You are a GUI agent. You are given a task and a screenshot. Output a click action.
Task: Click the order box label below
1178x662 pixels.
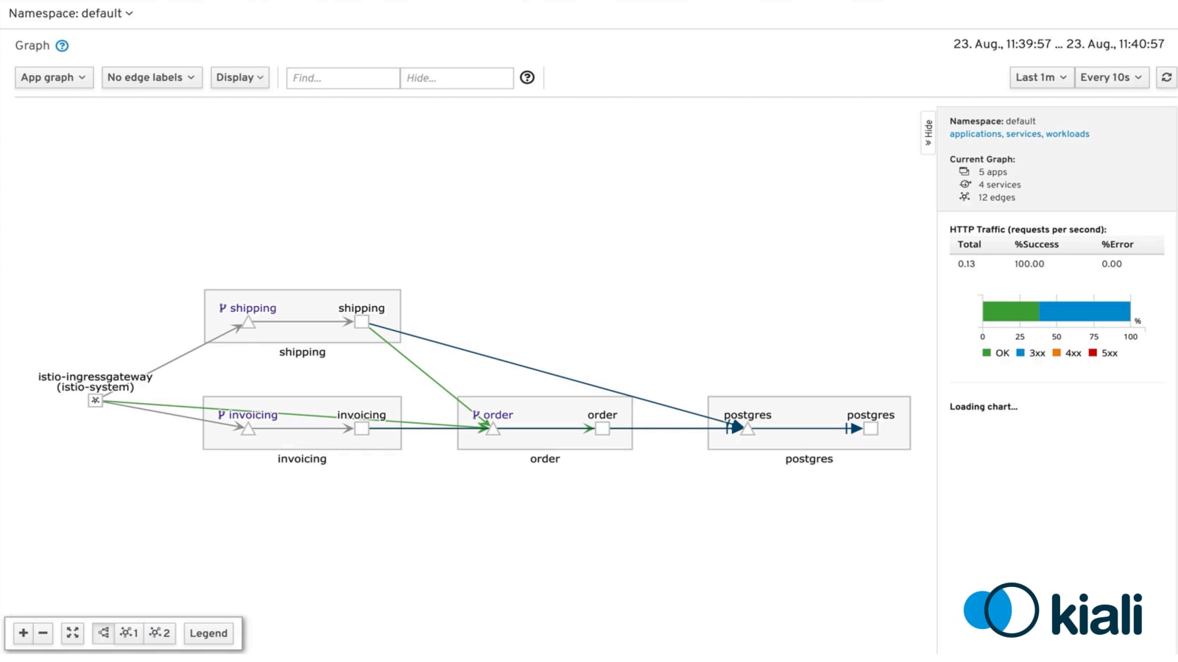[545, 458]
